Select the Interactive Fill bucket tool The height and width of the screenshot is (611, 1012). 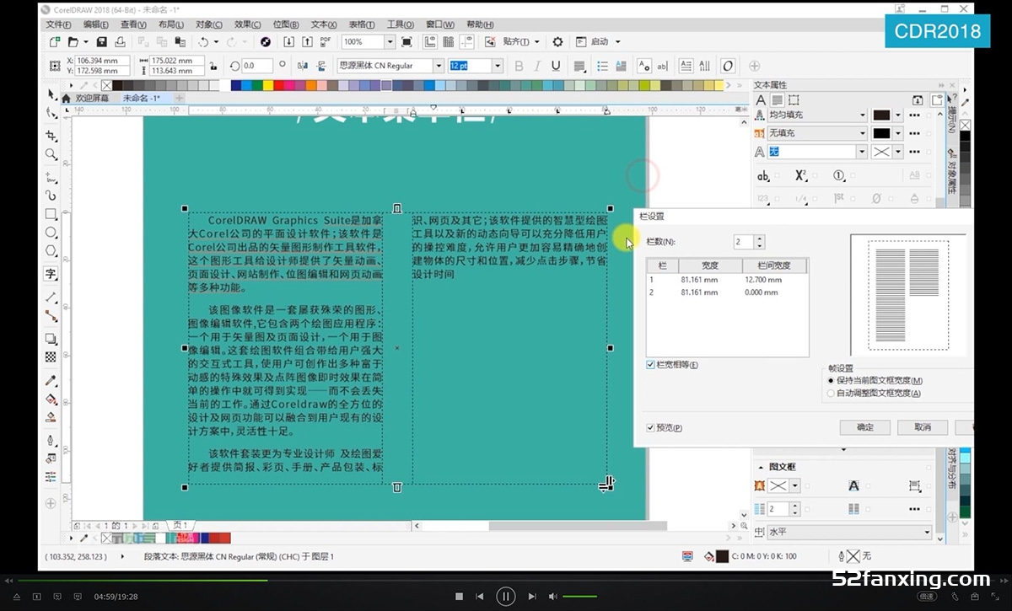click(x=51, y=399)
